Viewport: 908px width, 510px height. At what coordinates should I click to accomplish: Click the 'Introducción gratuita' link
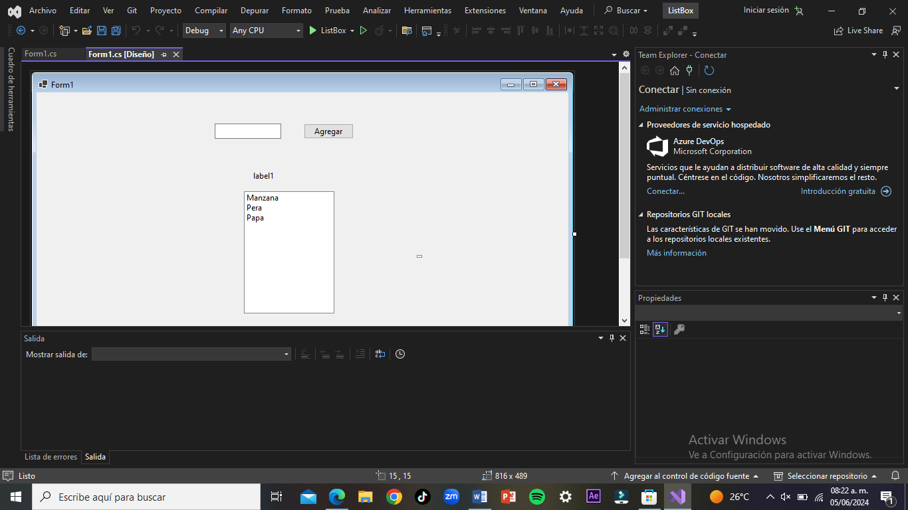click(838, 191)
